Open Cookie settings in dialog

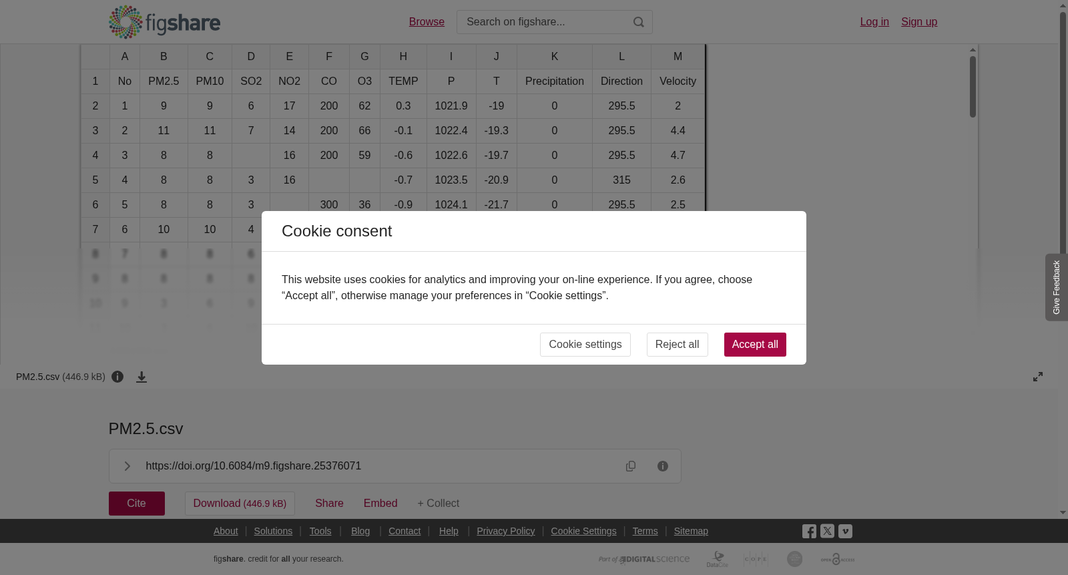[585, 345]
